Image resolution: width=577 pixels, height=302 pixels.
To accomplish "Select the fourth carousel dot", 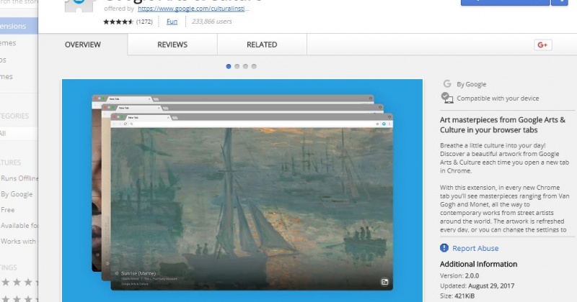I will click(x=254, y=66).
